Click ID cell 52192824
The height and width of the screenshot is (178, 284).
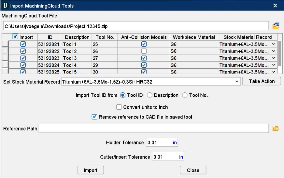click(x=50, y=65)
